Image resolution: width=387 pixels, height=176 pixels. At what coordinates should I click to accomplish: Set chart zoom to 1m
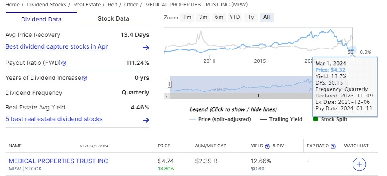(x=187, y=17)
